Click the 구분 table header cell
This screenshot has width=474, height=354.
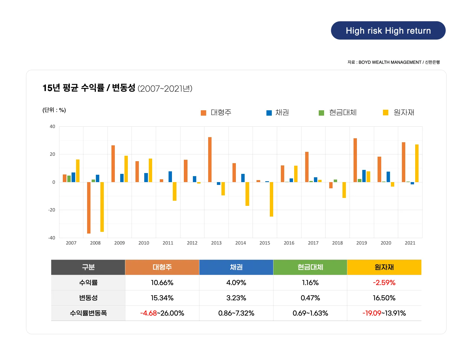pyautogui.click(x=88, y=267)
